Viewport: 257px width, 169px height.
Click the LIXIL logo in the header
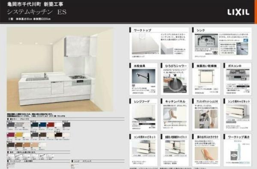tap(238, 12)
